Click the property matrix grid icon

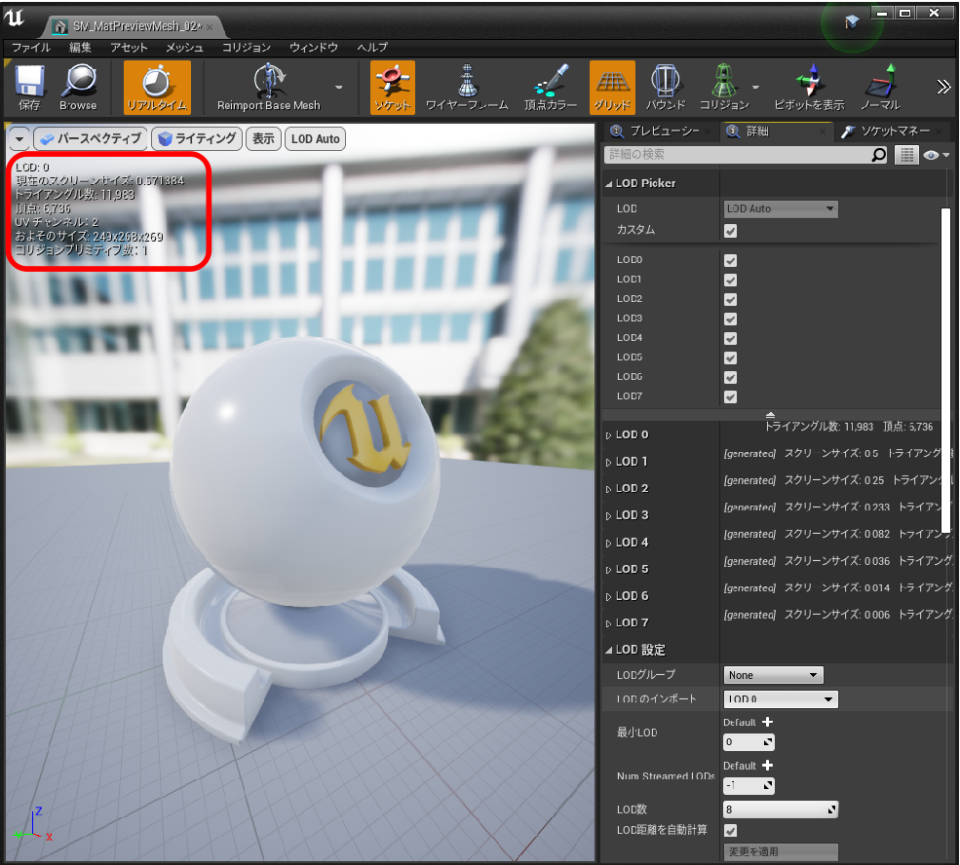[906, 155]
